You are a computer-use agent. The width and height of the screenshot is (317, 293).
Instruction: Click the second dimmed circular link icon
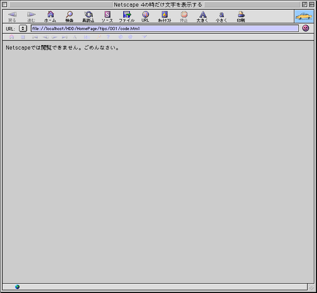130,37
